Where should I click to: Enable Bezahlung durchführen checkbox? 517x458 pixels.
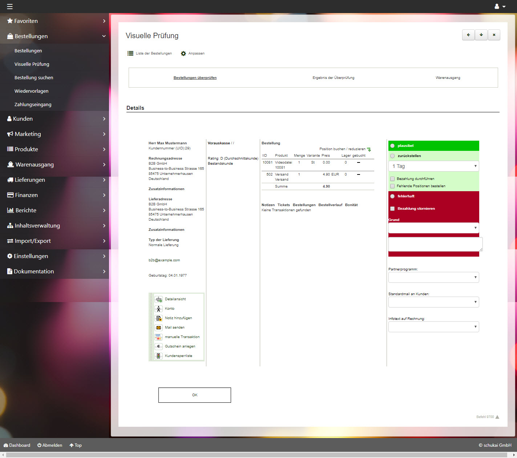click(x=392, y=179)
